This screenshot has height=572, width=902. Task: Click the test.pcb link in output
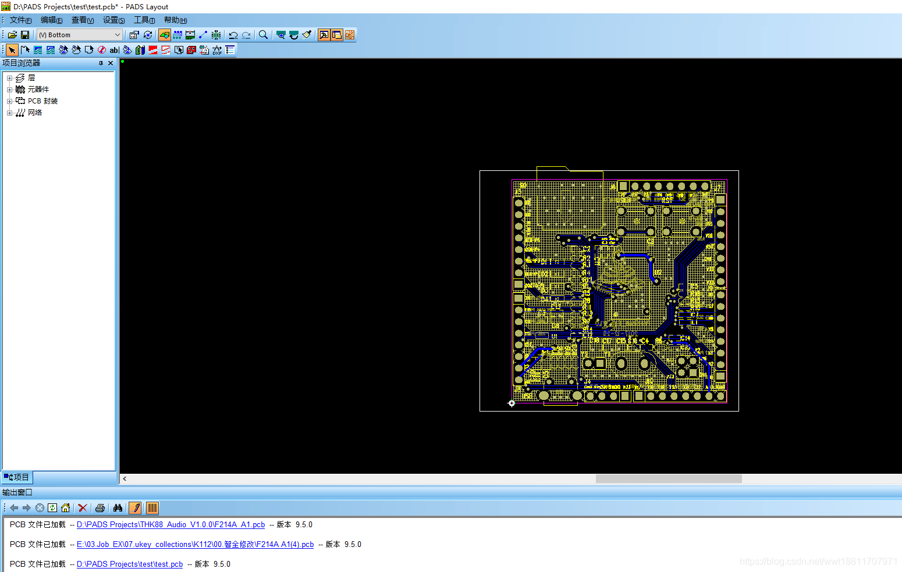pyautogui.click(x=130, y=564)
